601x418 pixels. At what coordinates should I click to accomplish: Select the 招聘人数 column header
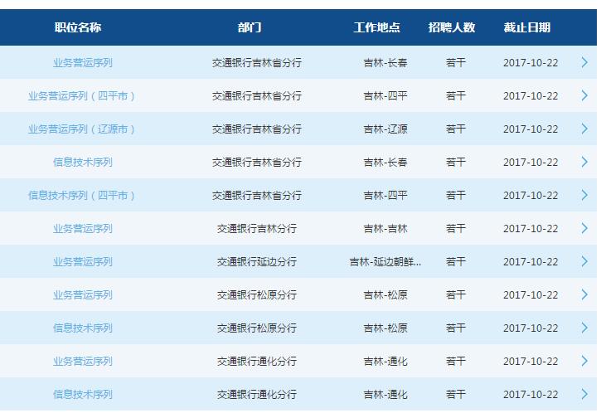(452, 27)
